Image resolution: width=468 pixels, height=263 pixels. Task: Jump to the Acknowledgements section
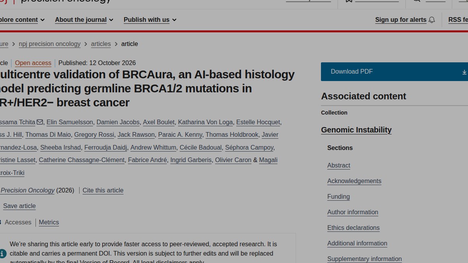(x=354, y=181)
